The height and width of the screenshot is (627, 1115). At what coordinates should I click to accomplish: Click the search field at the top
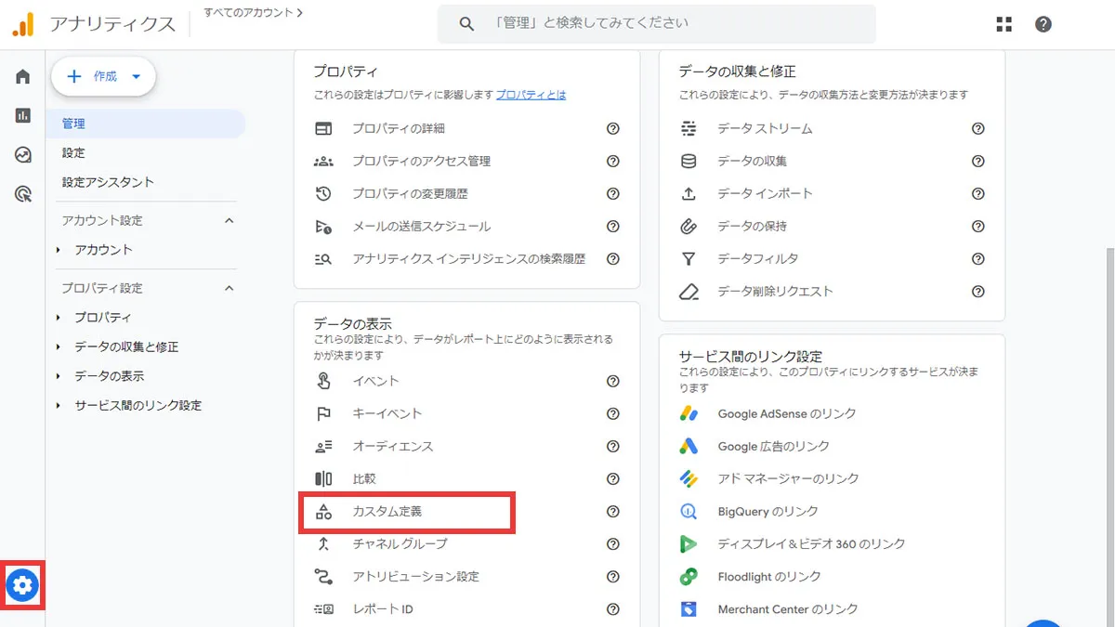[x=669, y=23]
